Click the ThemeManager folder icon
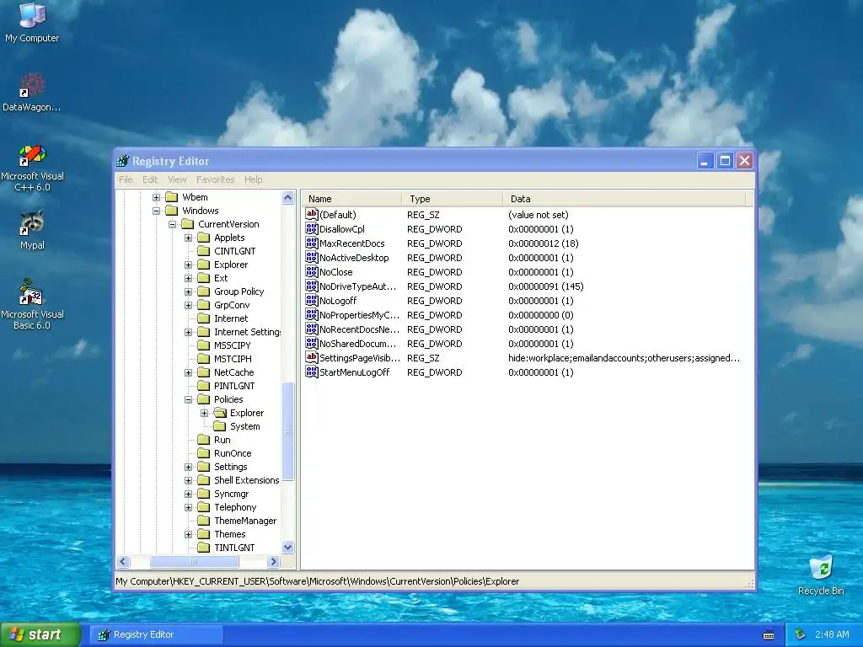 (x=204, y=521)
